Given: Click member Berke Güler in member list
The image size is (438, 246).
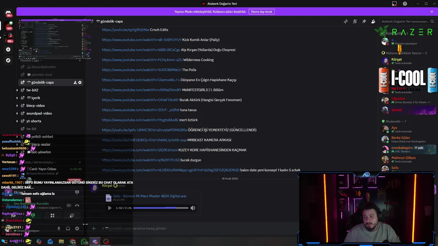Looking at the screenshot, I should [x=408, y=139].
